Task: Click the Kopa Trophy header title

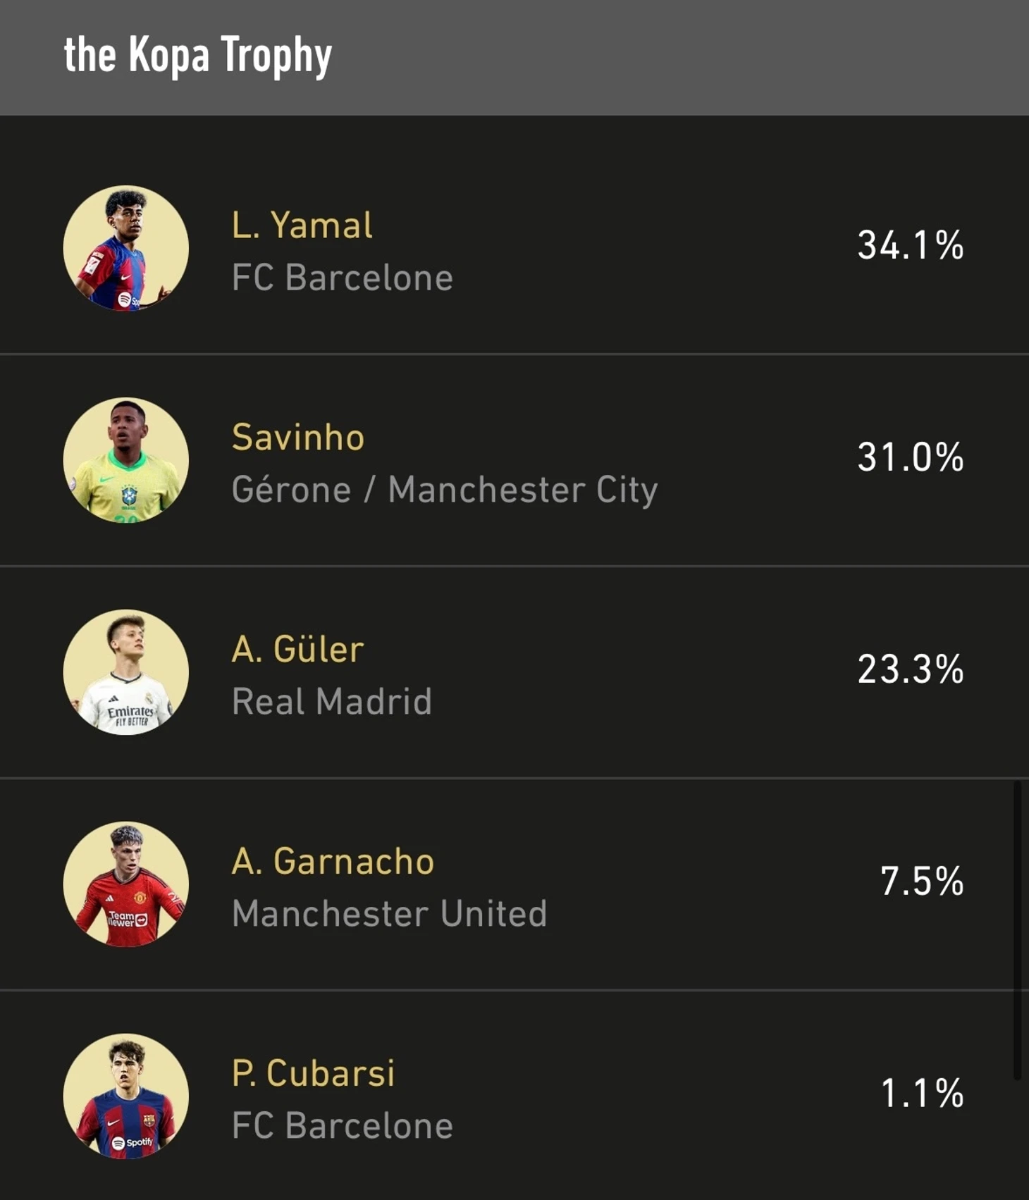Action: pos(198,56)
